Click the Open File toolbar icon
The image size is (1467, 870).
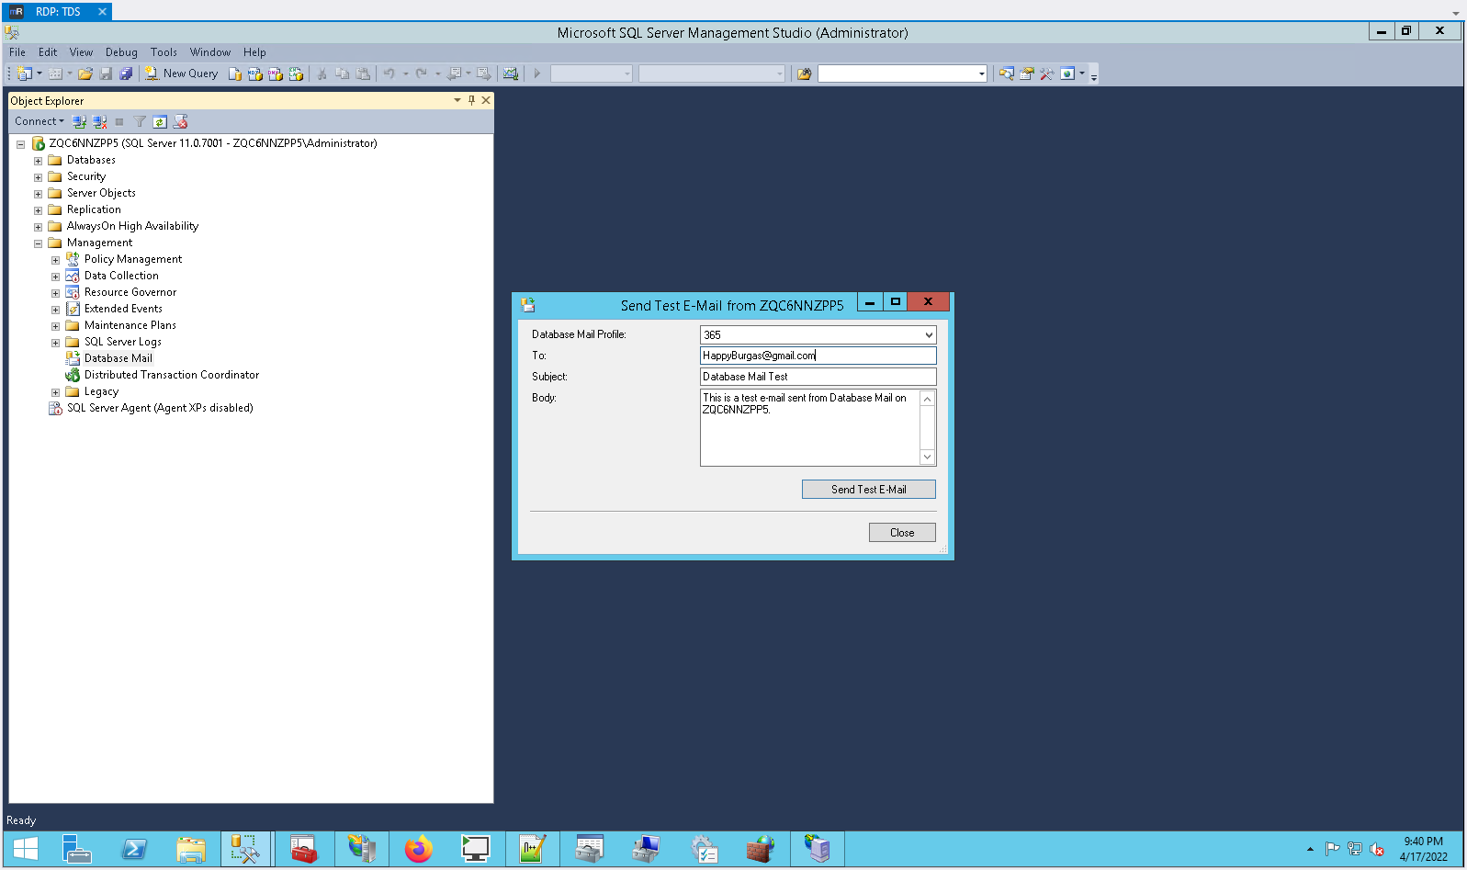(85, 73)
